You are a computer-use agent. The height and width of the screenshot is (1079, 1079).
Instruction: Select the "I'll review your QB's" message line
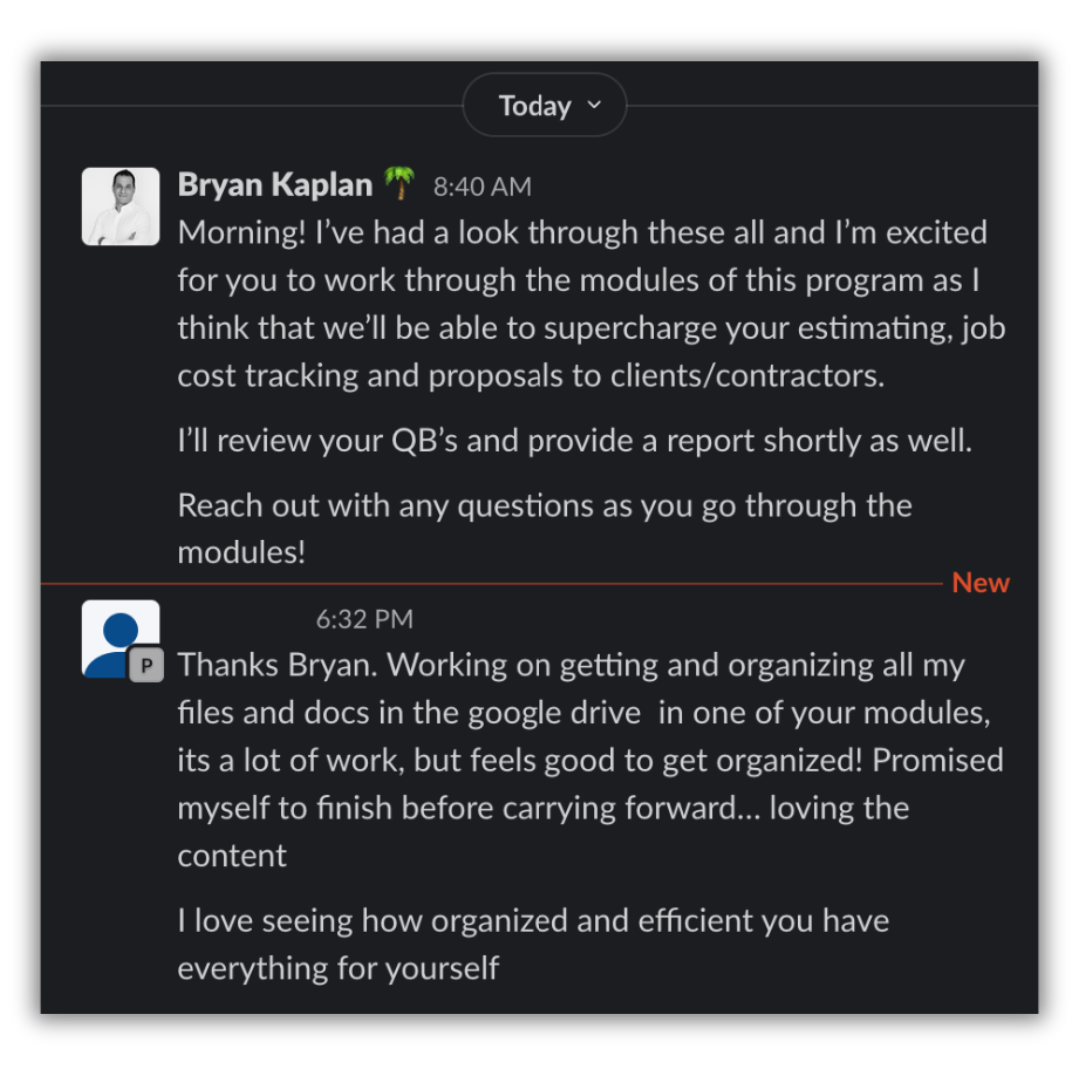coord(574,441)
